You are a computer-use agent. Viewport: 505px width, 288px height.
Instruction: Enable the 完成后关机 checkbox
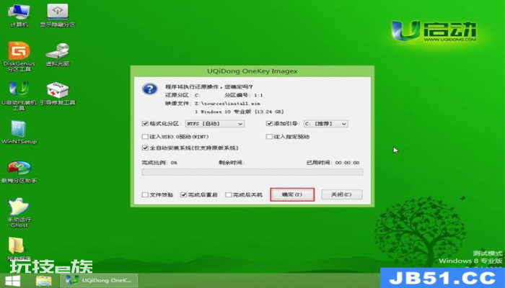(229, 194)
